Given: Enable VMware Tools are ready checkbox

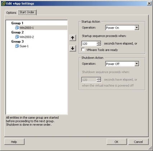Looking at the screenshot, I should [83, 50].
